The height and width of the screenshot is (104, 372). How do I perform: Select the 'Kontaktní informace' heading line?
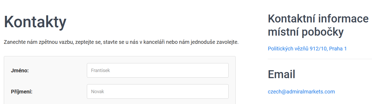click(318, 19)
